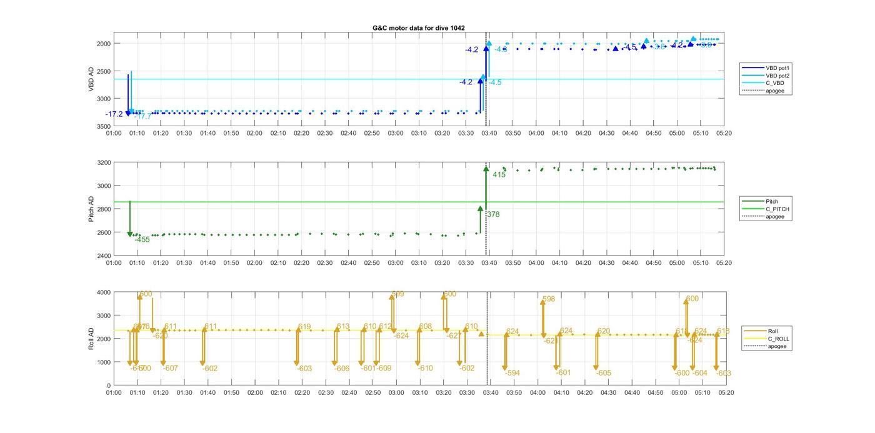The width and height of the screenshot is (875, 433).
Task: Click the "-594" label in the Roll plot
Action: coord(512,373)
